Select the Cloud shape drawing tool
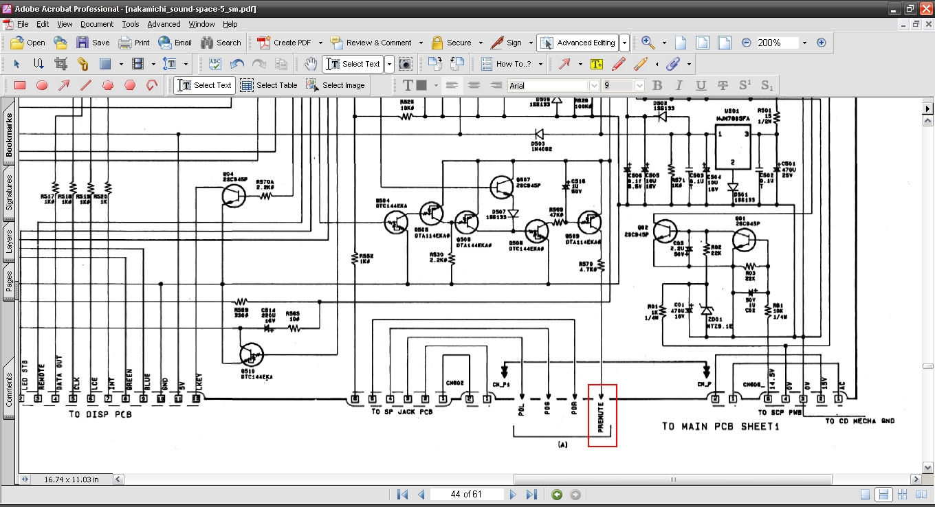This screenshot has width=935, height=507. 108,85
